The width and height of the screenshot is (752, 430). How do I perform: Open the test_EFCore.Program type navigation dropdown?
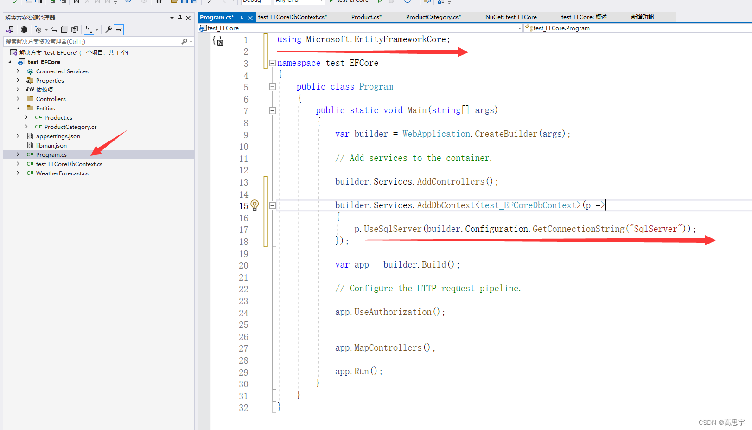point(638,28)
